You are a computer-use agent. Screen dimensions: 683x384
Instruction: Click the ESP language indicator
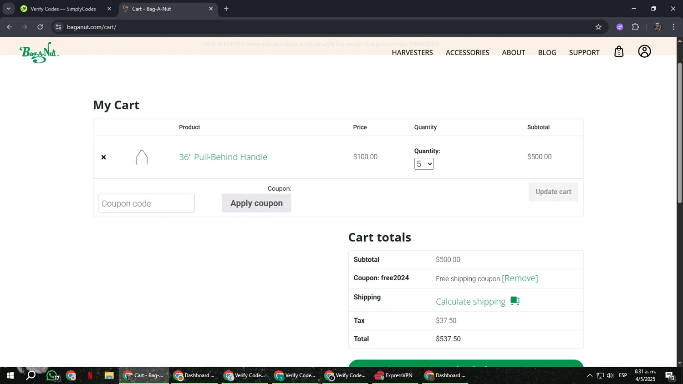(623, 376)
